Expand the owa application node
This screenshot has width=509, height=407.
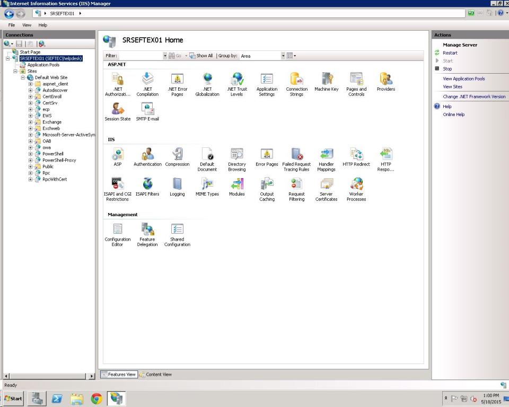30,147
